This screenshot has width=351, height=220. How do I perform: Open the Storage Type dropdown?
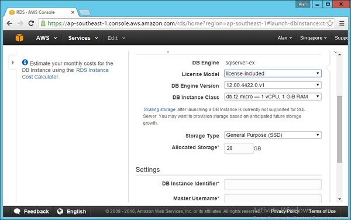[273, 135]
